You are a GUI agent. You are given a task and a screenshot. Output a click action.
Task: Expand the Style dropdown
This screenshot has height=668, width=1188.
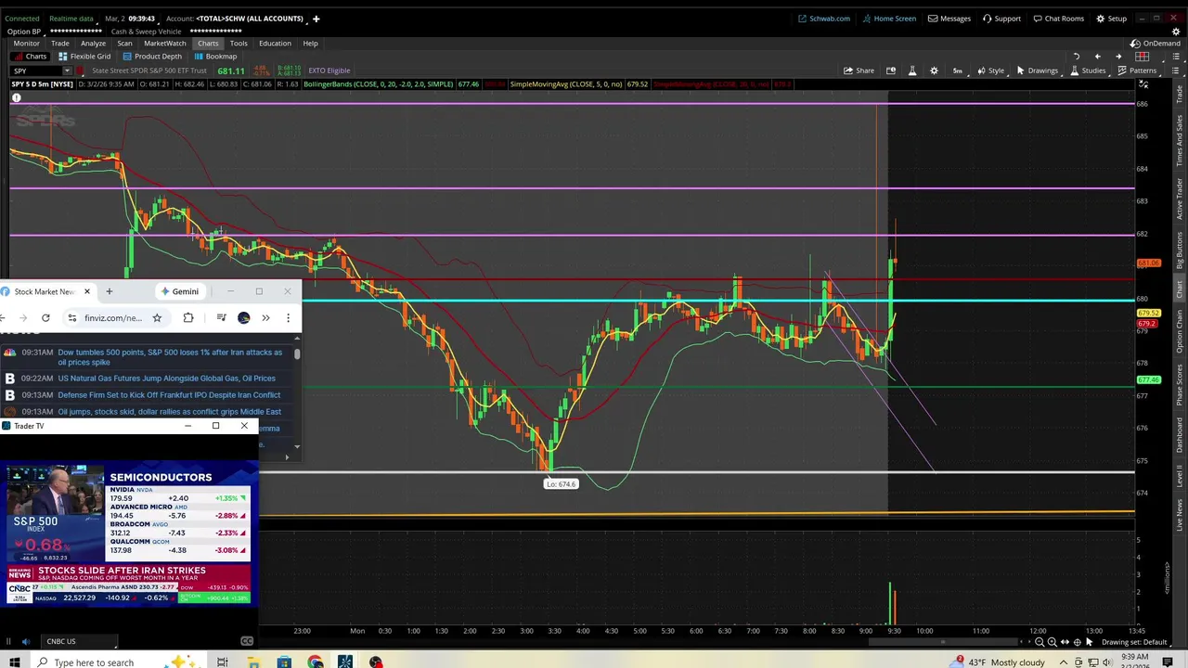coord(992,71)
